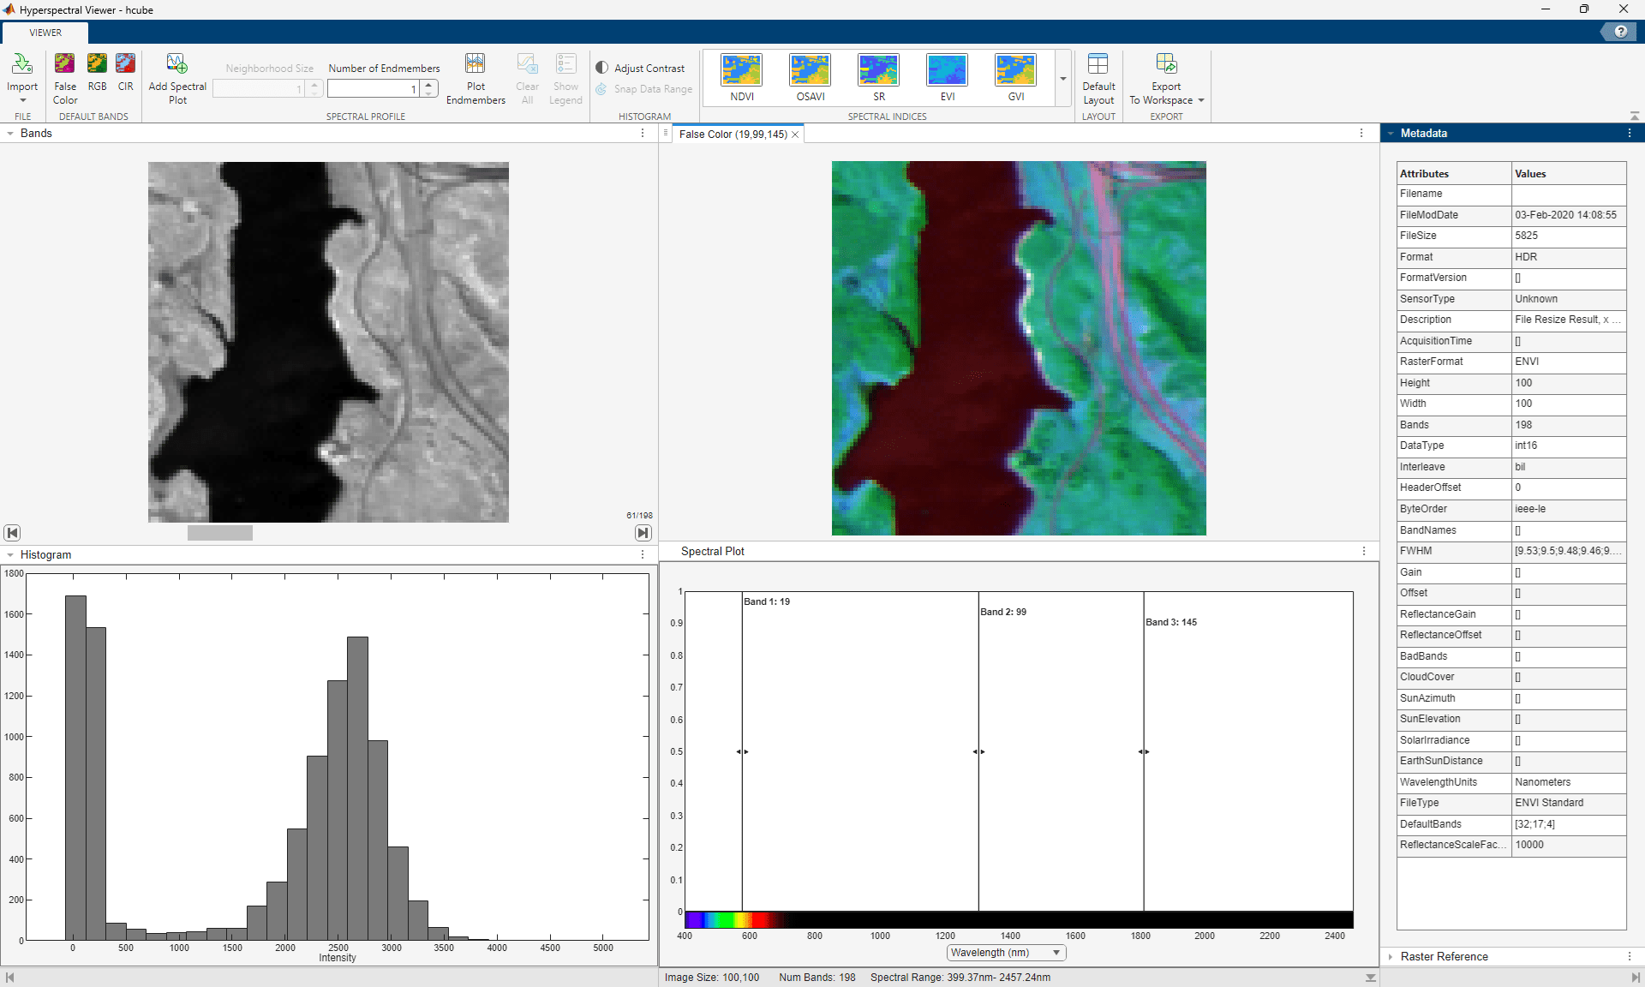Viewport: 1645px width, 987px height.
Task: Select the False Color default band view
Action: click(x=64, y=77)
